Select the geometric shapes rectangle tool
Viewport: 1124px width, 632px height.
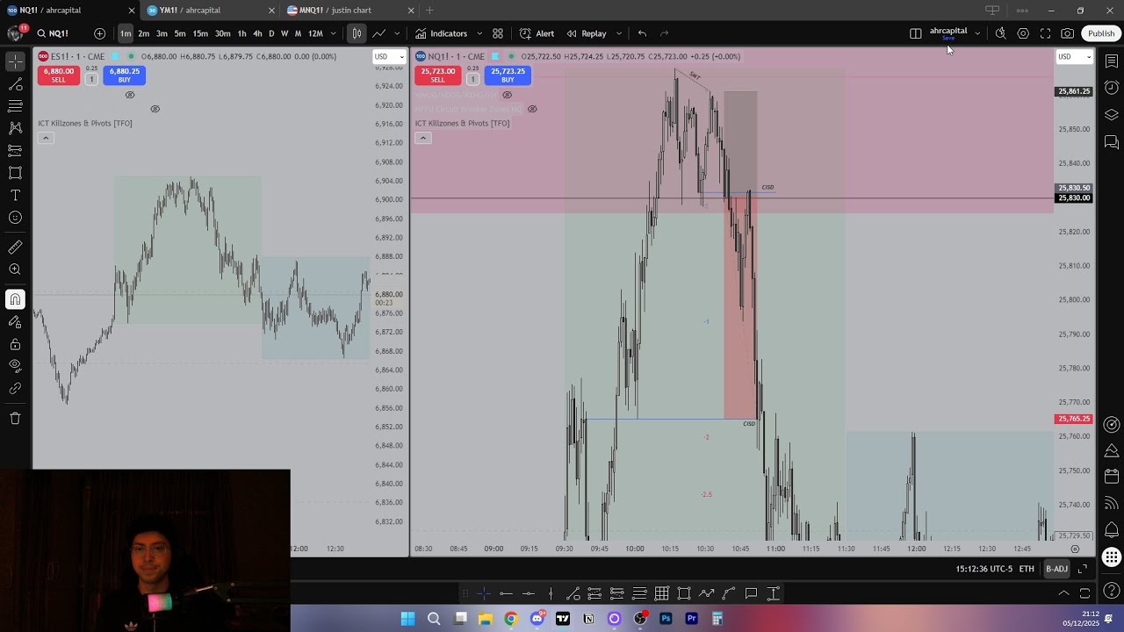pos(15,173)
